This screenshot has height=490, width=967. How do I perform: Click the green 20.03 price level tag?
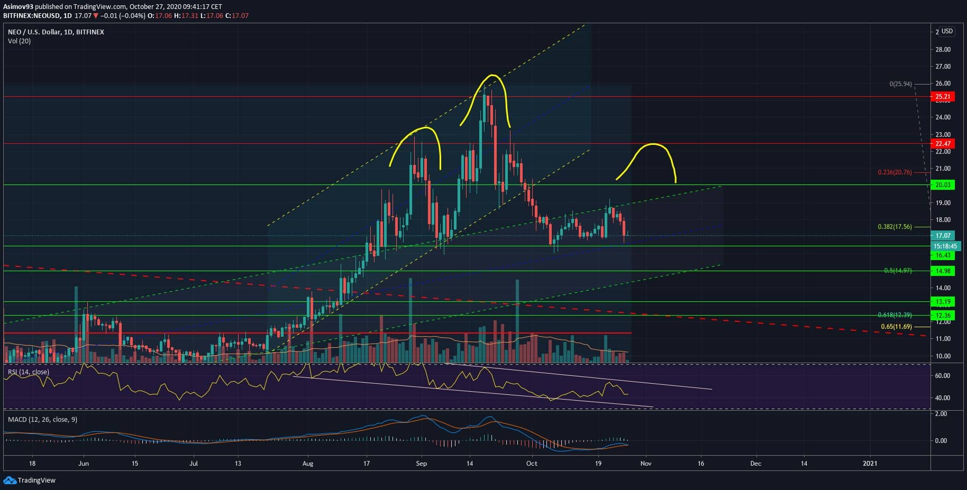pyautogui.click(x=943, y=185)
